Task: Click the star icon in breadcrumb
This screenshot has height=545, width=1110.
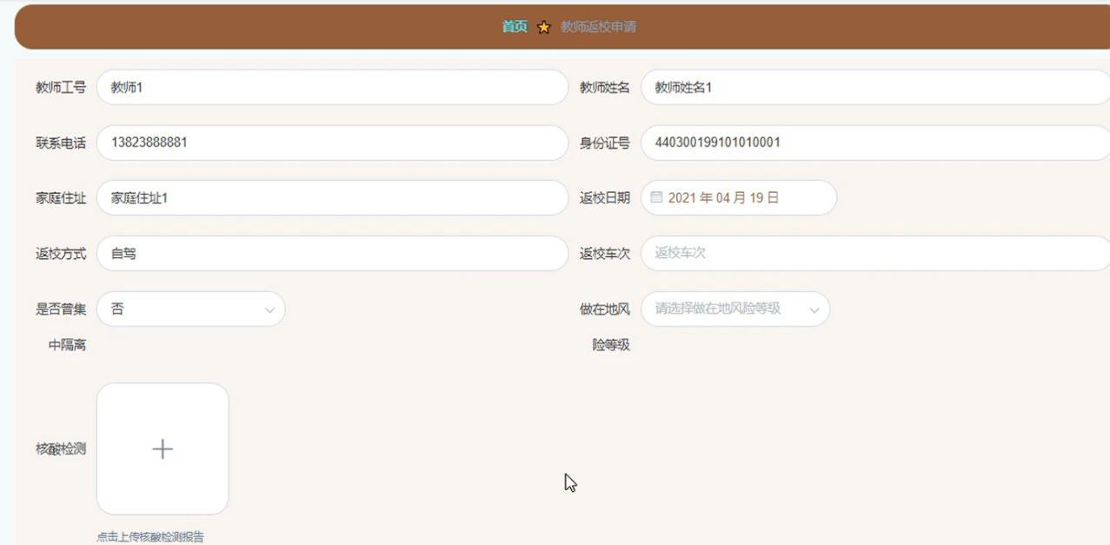Action: click(544, 27)
